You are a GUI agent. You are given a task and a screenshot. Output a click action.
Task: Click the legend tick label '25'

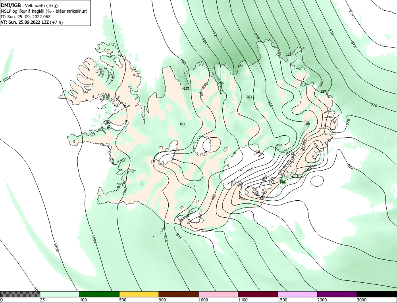pos(42,300)
